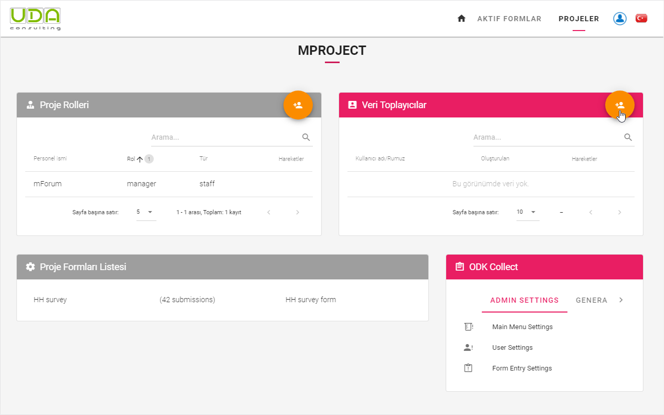The height and width of the screenshot is (415, 664).
Task: Open the AKTIF FORMLAR menu
Action: pos(509,19)
